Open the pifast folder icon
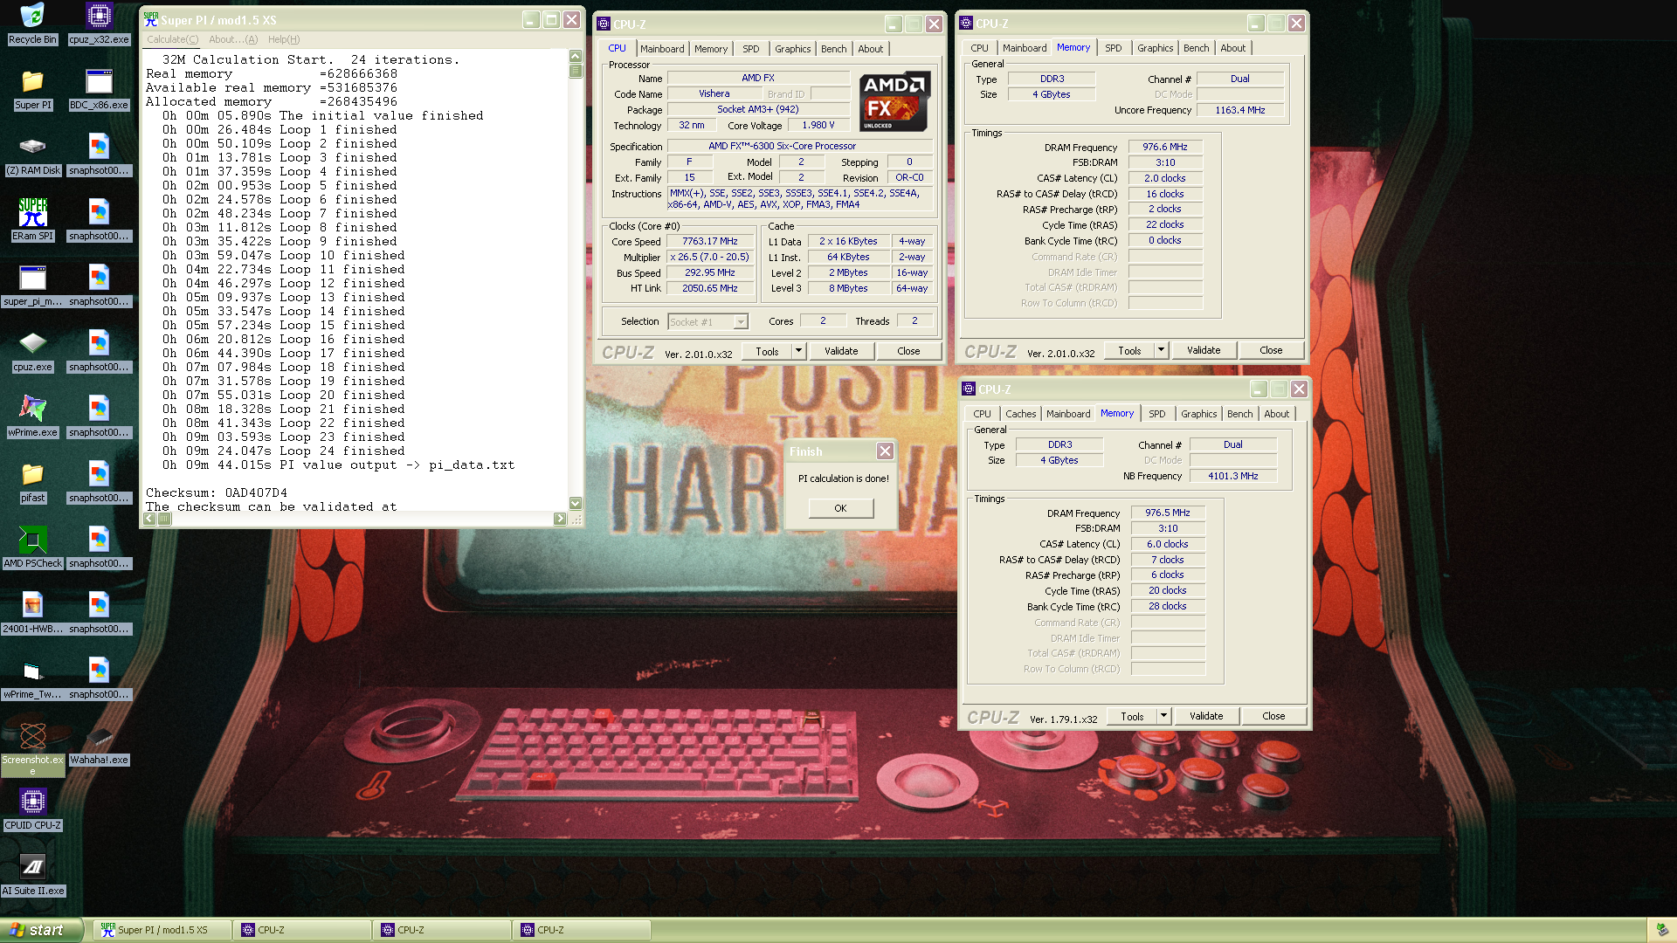1677x943 pixels. click(32, 482)
